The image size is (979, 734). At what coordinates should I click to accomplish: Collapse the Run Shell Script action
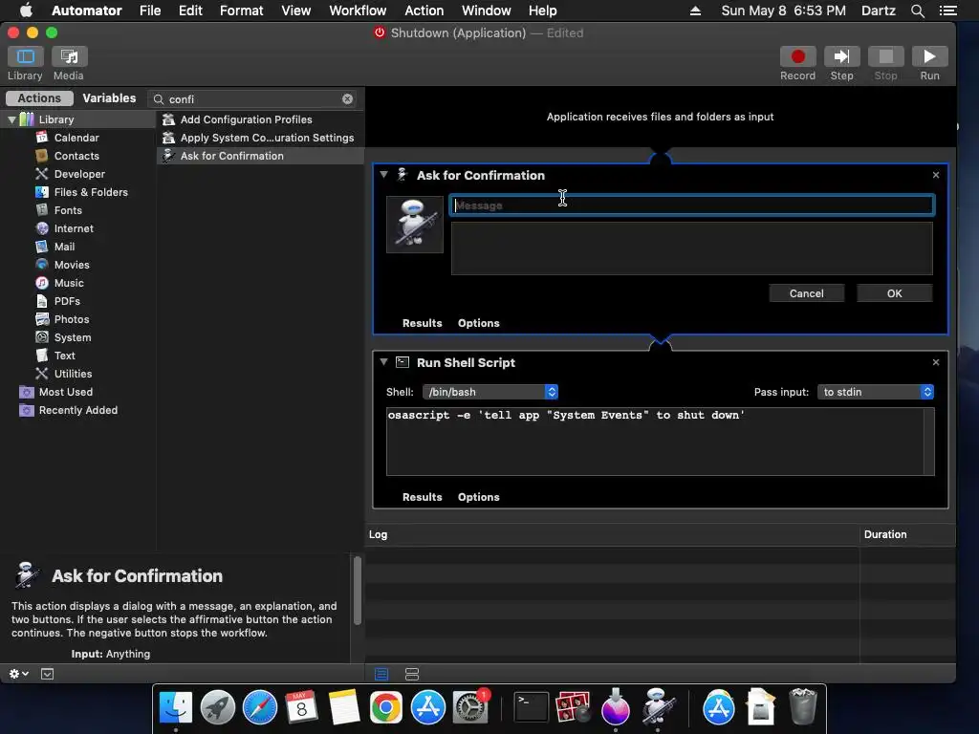click(x=383, y=362)
